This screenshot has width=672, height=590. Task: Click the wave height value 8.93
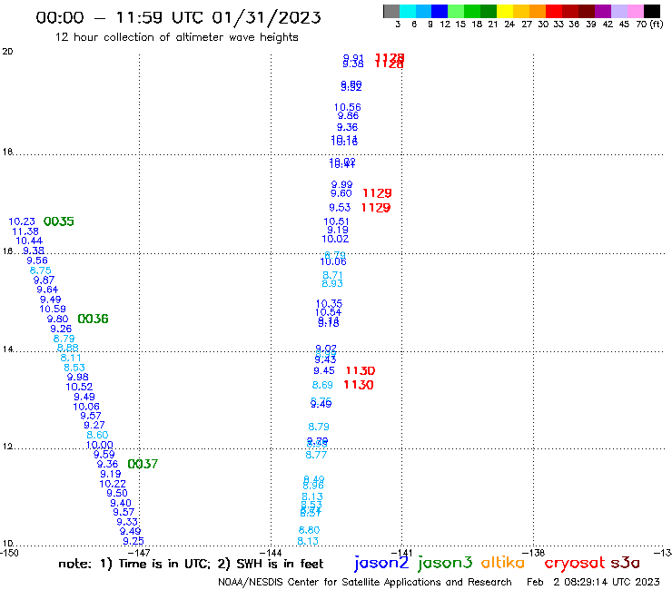332,283
